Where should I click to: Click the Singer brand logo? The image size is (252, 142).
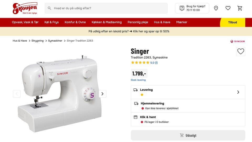click(238, 41)
